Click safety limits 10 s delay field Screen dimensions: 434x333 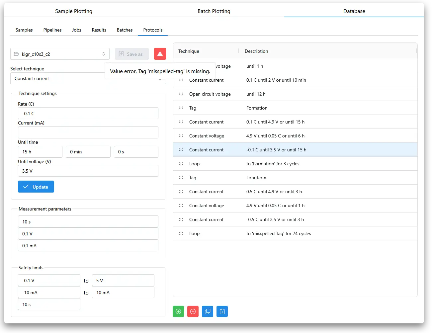pos(49,304)
